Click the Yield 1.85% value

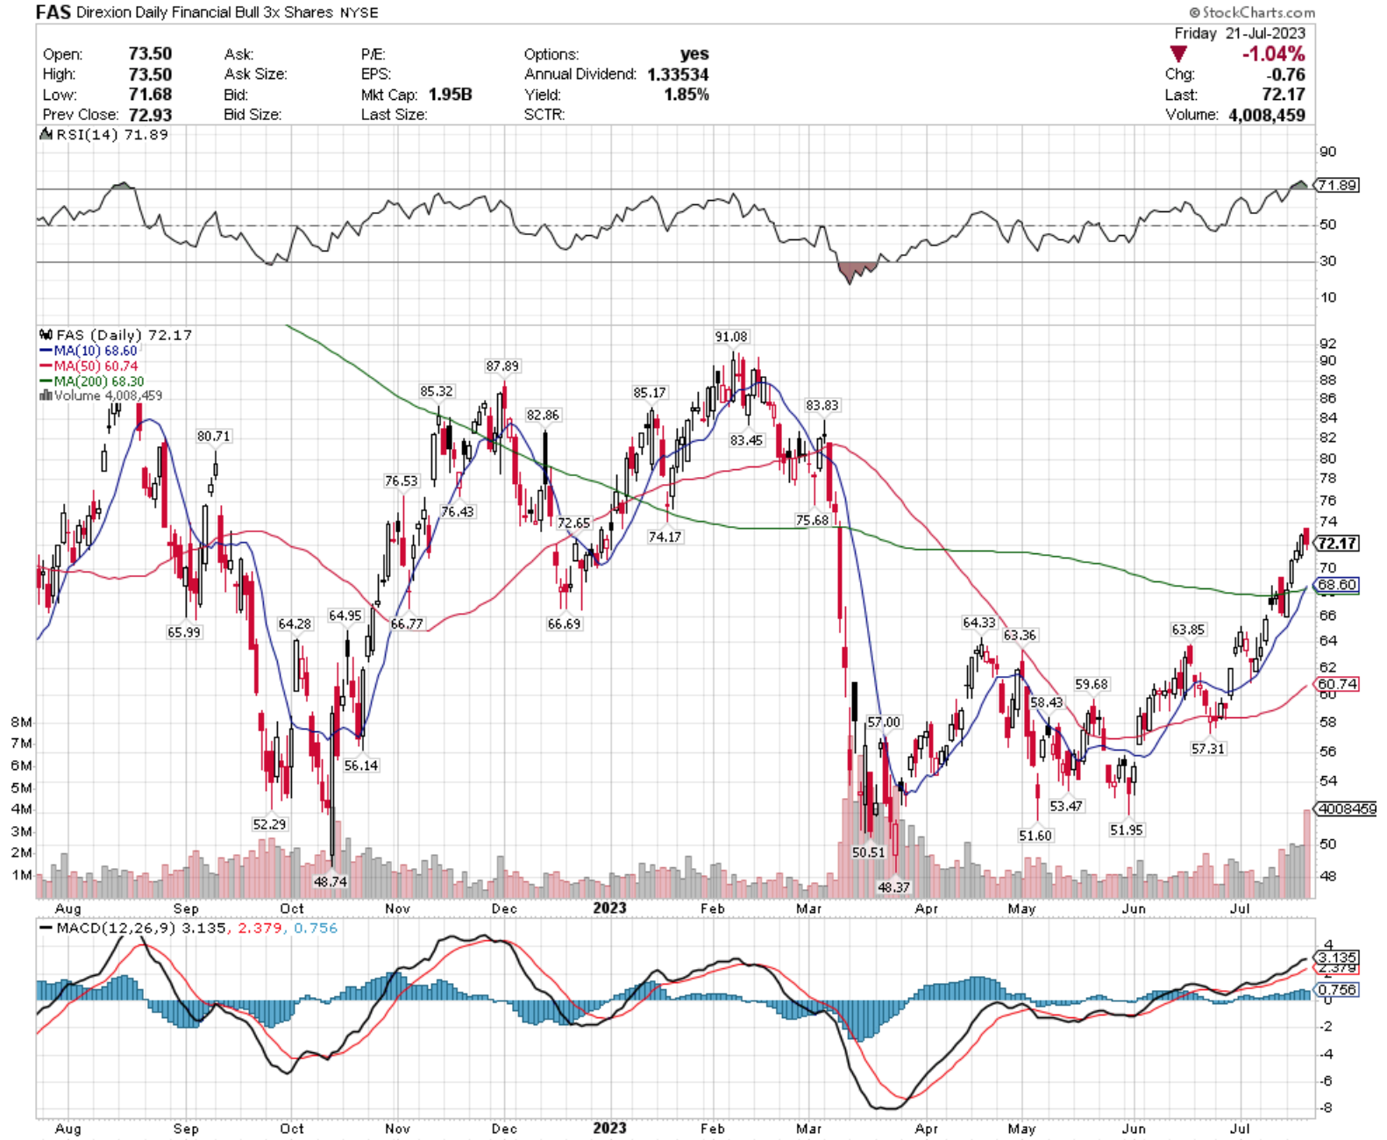(x=686, y=95)
